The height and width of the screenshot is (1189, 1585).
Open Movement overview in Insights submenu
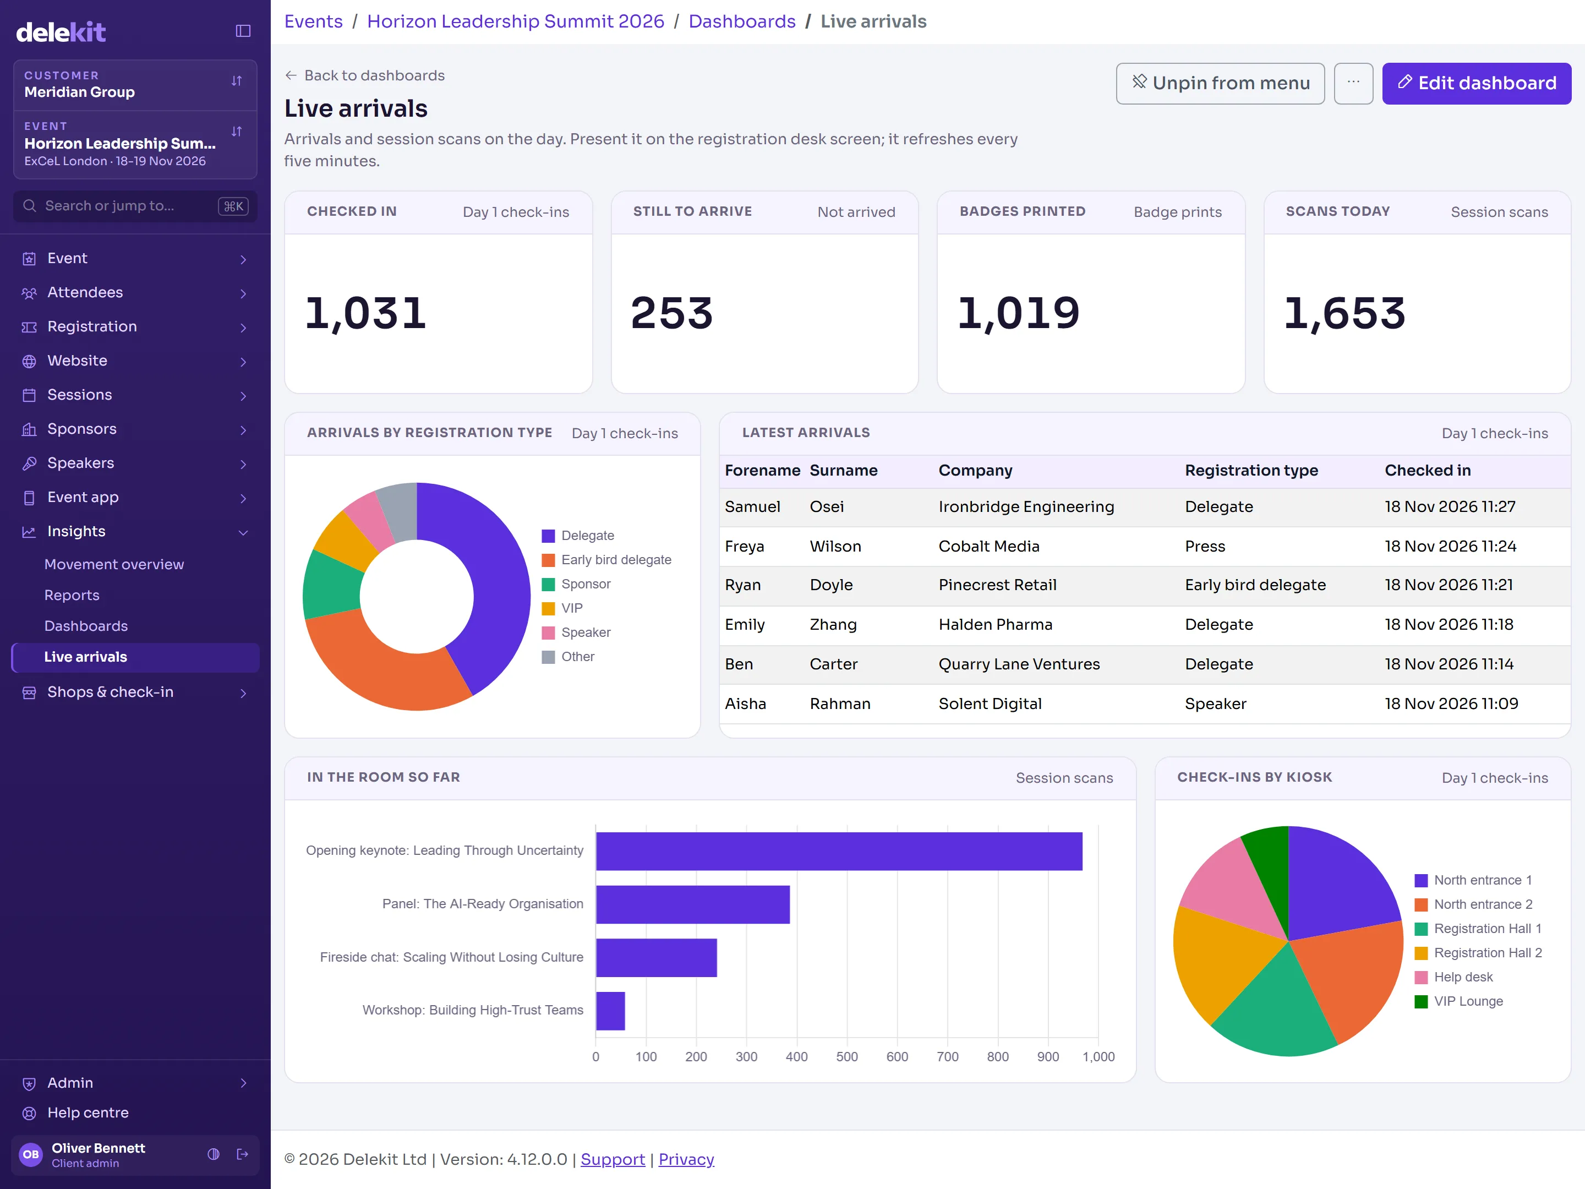[114, 565]
